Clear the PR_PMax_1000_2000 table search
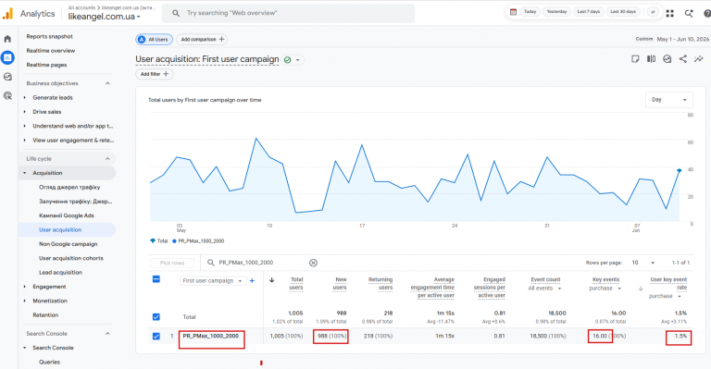The width and height of the screenshot is (711, 369). 313,263
